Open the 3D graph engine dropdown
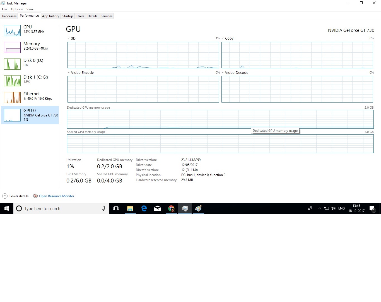The width and height of the screenshot is (381, 302). (69, 38)
